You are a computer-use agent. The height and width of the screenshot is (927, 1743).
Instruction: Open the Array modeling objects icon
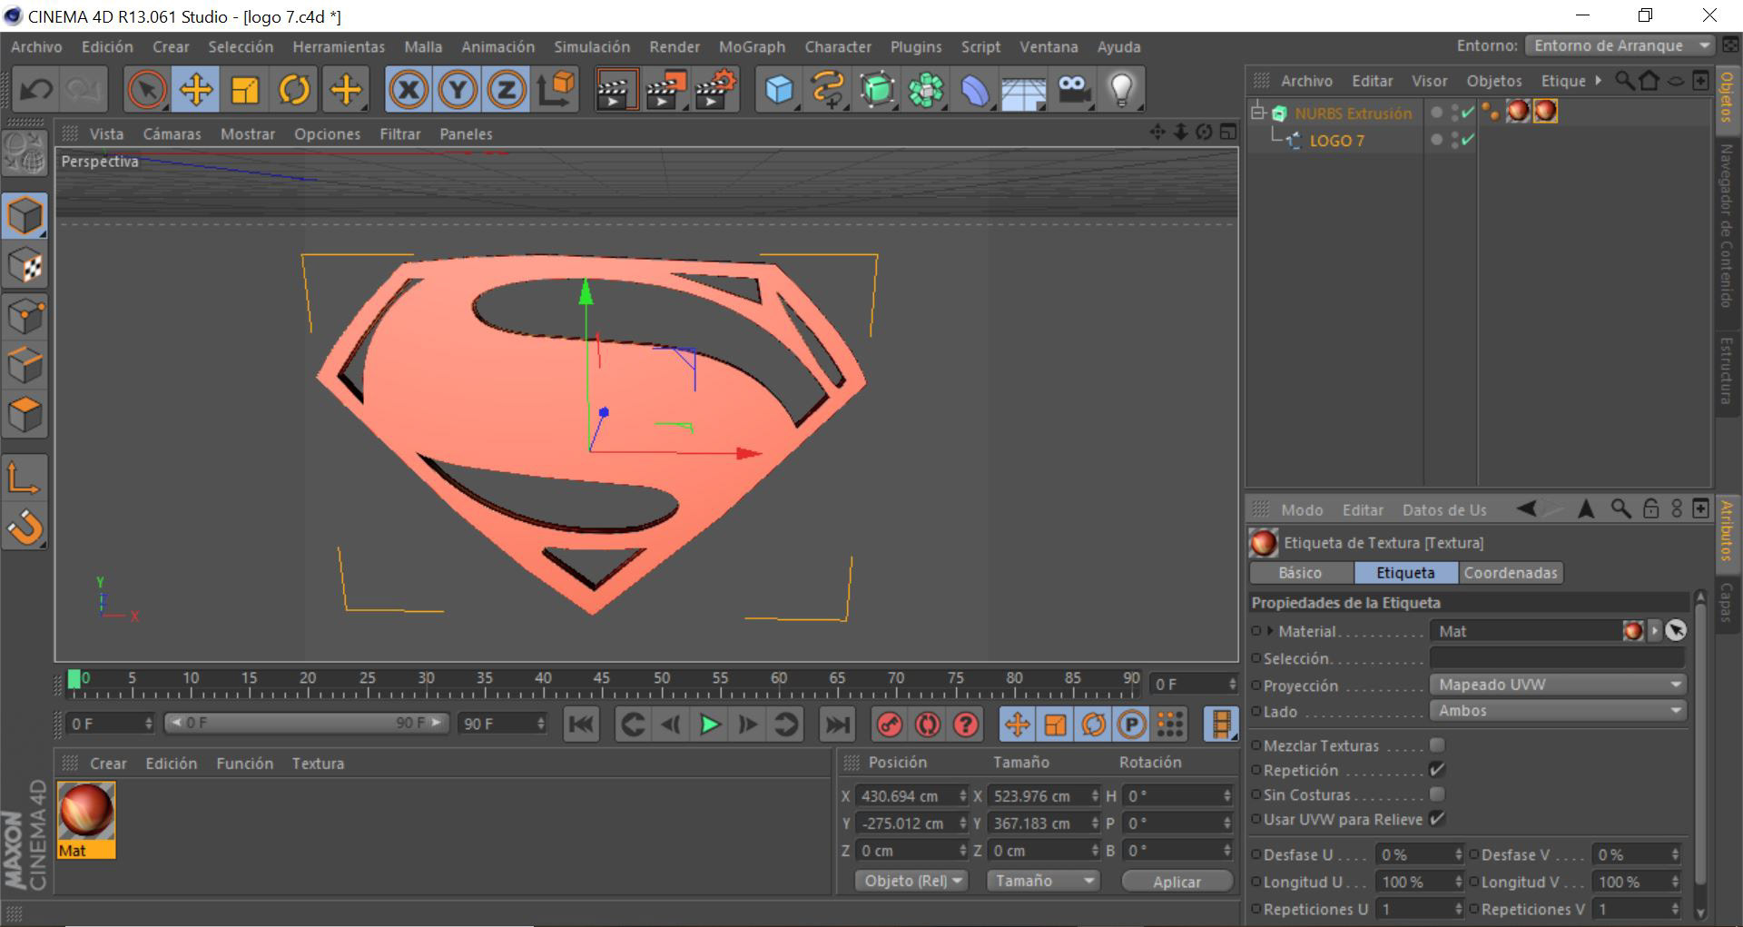tap(926, 89)
